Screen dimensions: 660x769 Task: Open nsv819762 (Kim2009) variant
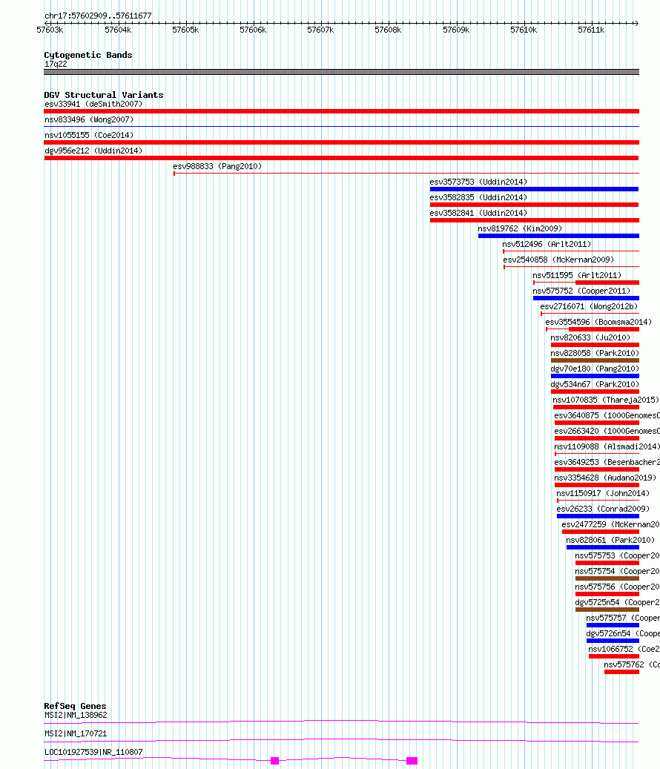[x=520, y=229]
